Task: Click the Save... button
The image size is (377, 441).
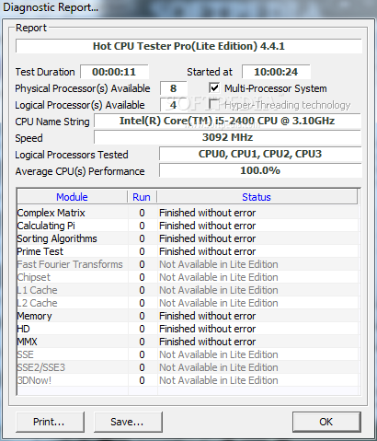Action: tap(128, 422)
